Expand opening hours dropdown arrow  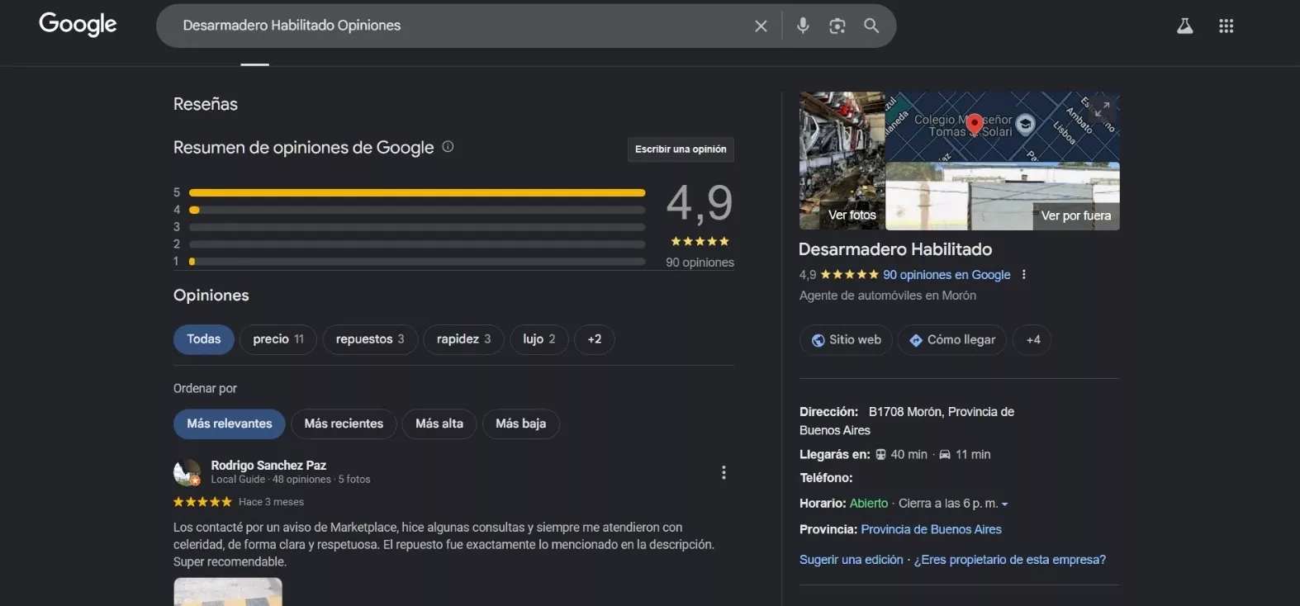tap(1004, 504)
